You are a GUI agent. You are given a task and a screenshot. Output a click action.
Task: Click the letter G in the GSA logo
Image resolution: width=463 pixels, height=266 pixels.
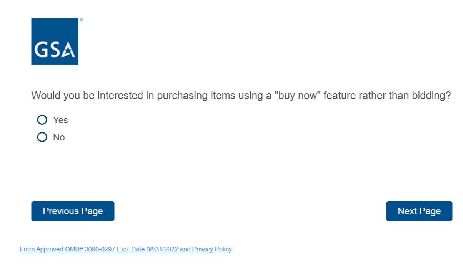41,50
